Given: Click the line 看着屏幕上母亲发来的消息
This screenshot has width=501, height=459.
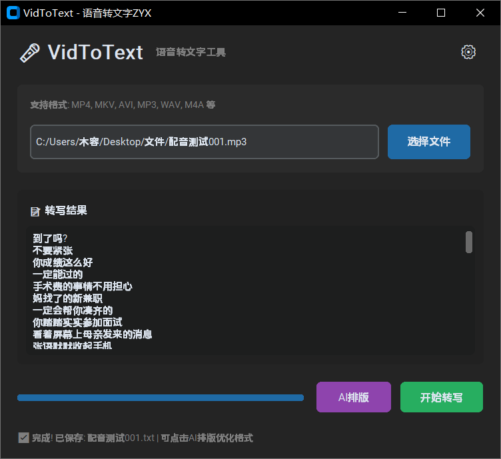Looking at the screenshot, I should [93, 334].
